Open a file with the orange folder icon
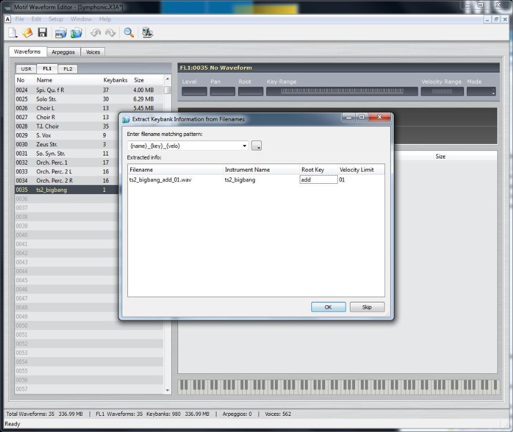The height and width of the screenshot is (432, 513). [x=28, y=33]
